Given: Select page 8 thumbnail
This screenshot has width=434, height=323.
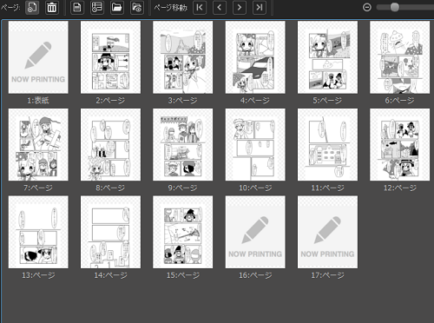Looking at the screenshot, I should (110, 145).
